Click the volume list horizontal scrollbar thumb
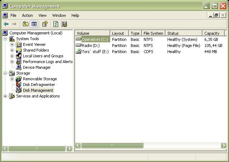 tap(112, 146)
